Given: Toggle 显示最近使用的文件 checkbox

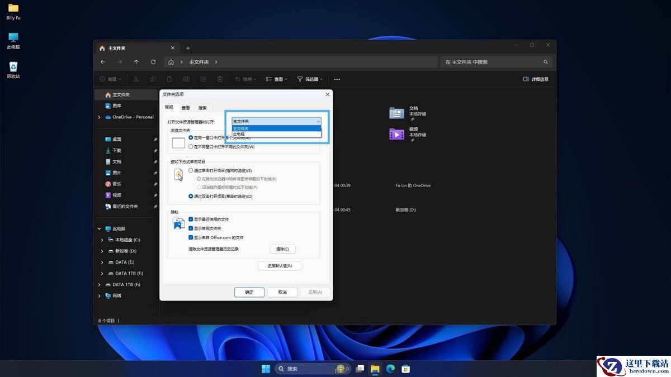Looking at the screenshot, I should point(191,219).
